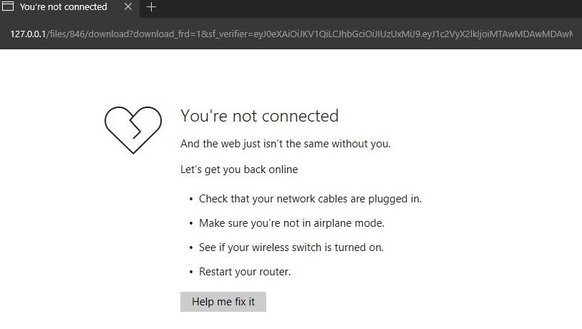582x329 pixels.
Task: Click the "Let's get you back online" text
Action: [239, 170]
